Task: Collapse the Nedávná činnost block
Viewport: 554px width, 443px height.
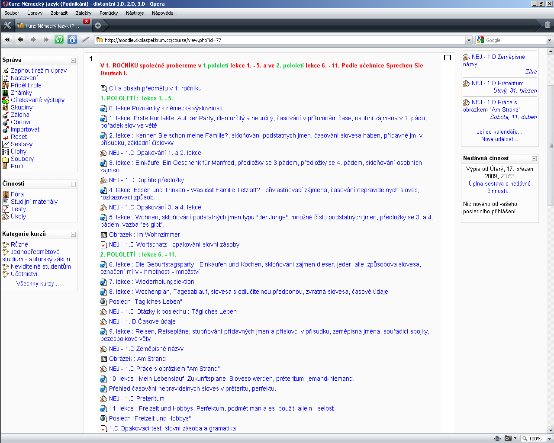Action: tap(534, 158)
